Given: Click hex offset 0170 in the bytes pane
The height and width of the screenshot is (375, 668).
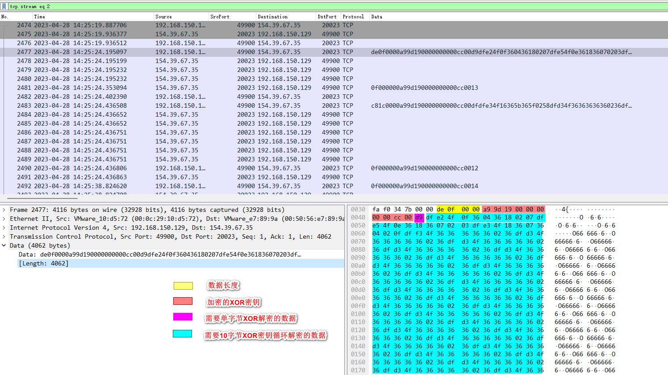Looking at the screenshot, I should pos(358,370).
